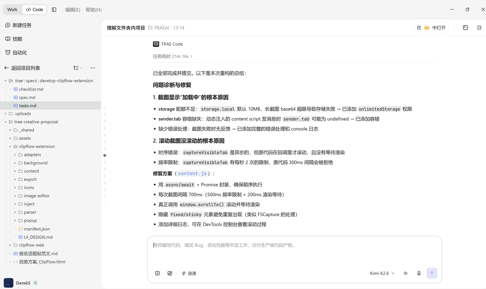
Task: Switch to Code mode
Action: click(35, 10)
